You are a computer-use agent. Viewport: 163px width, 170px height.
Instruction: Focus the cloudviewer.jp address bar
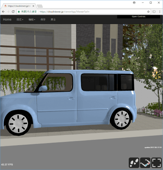[x=93, y=12]
